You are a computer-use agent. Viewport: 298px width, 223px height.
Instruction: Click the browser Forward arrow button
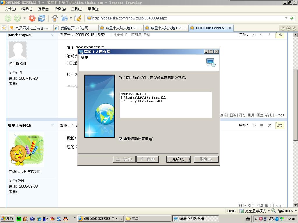(17, 18)
